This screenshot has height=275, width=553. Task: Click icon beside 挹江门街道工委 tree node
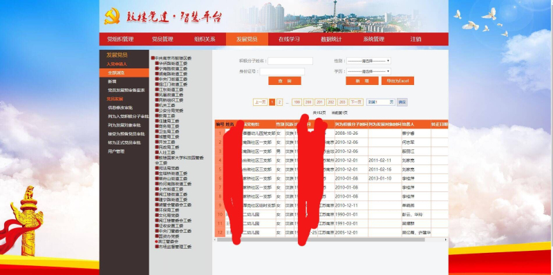point(157,84)
